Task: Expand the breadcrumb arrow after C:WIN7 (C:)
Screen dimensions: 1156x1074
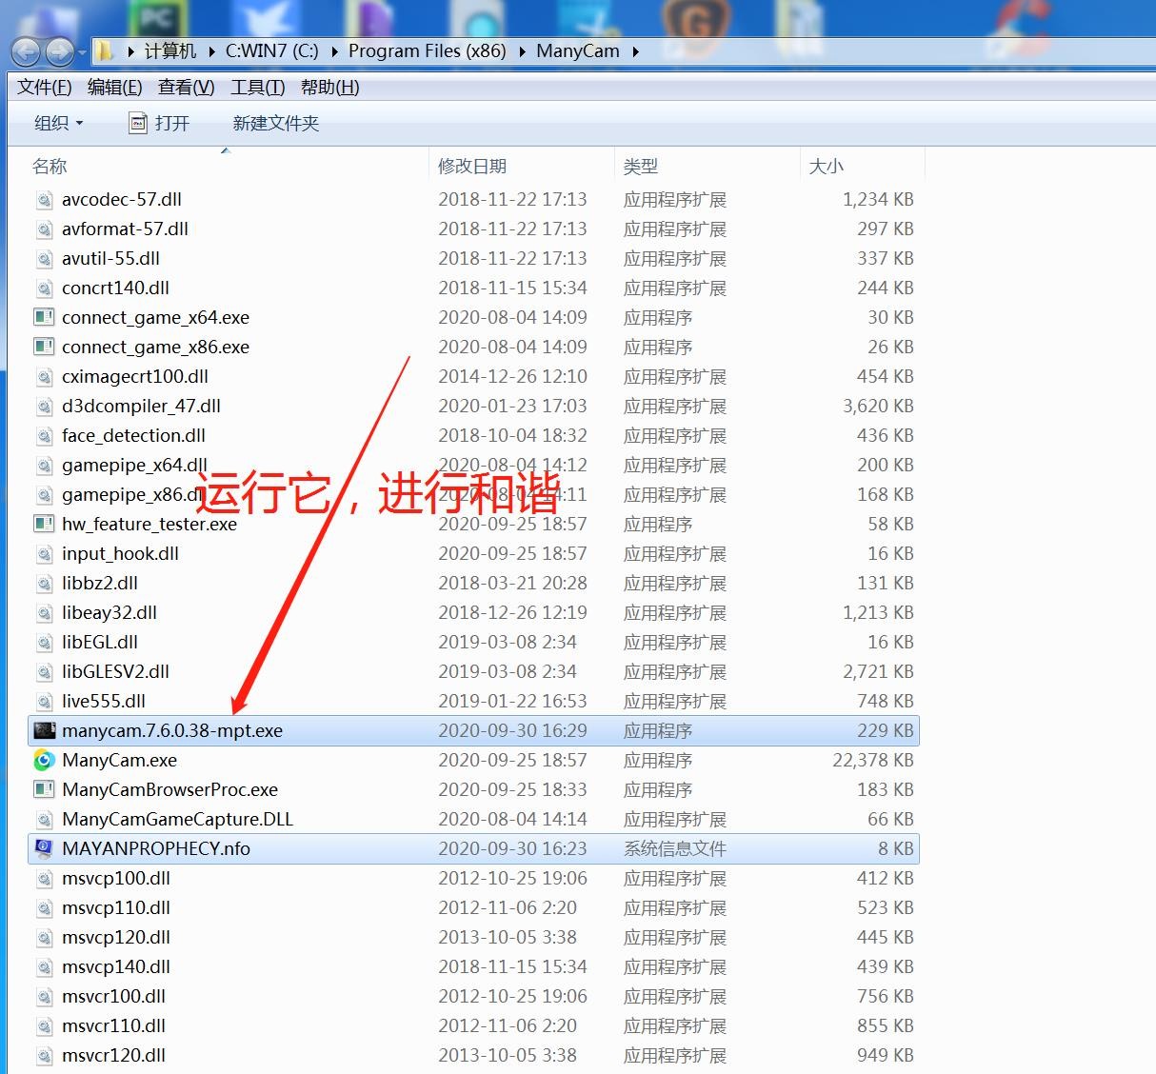Action: pyautogui.click(x=333, y=51)
